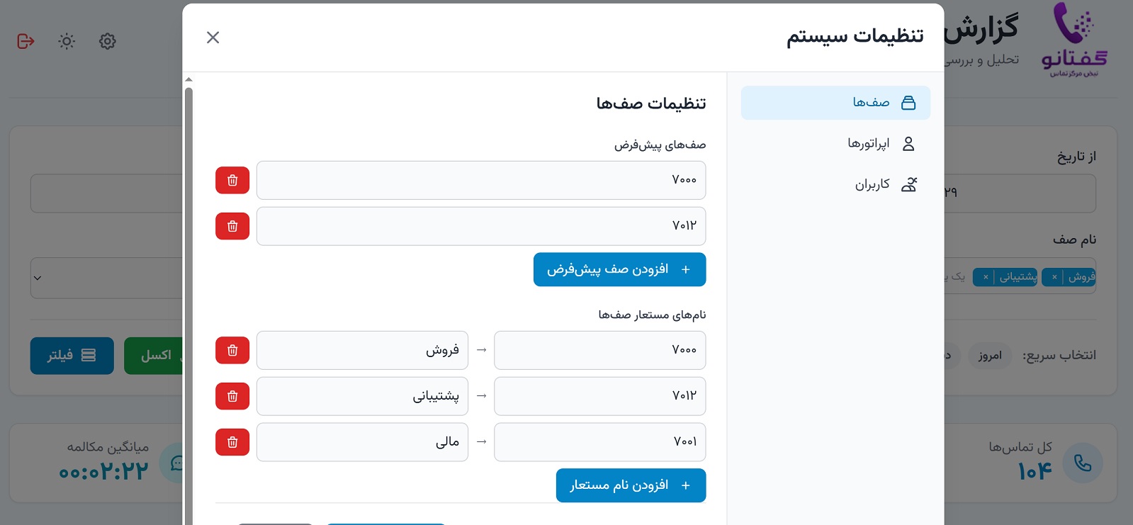Click inside the 7012 queue input field
1133x525 pixels.
481,226
